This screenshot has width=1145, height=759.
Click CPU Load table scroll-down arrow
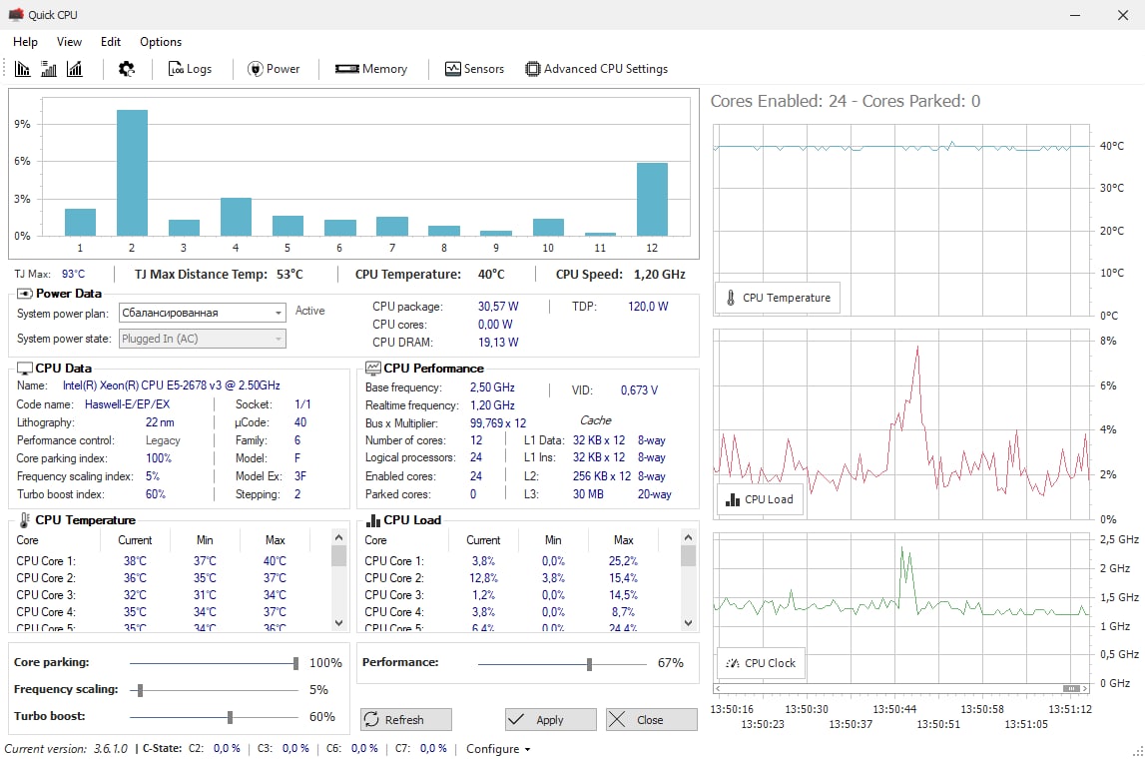tap(688, 623)
